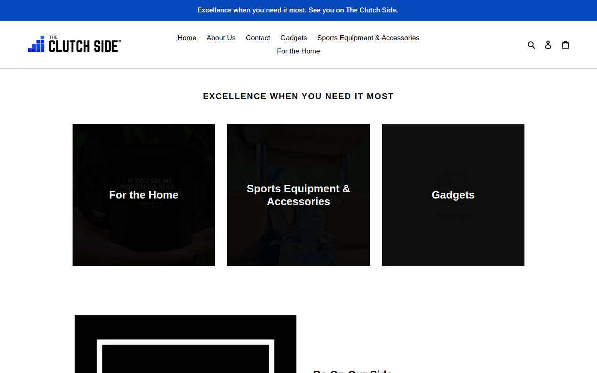Viewport: 597px width, 373px height.
Task: Open the search icon in the header
Action: 531,45
